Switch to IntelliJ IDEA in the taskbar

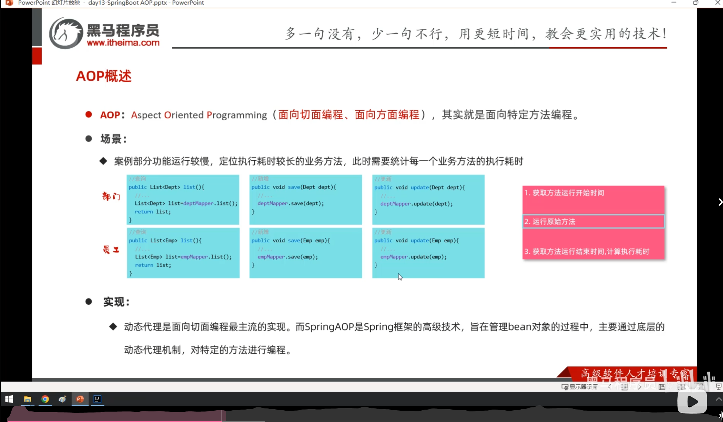point(97,399)
